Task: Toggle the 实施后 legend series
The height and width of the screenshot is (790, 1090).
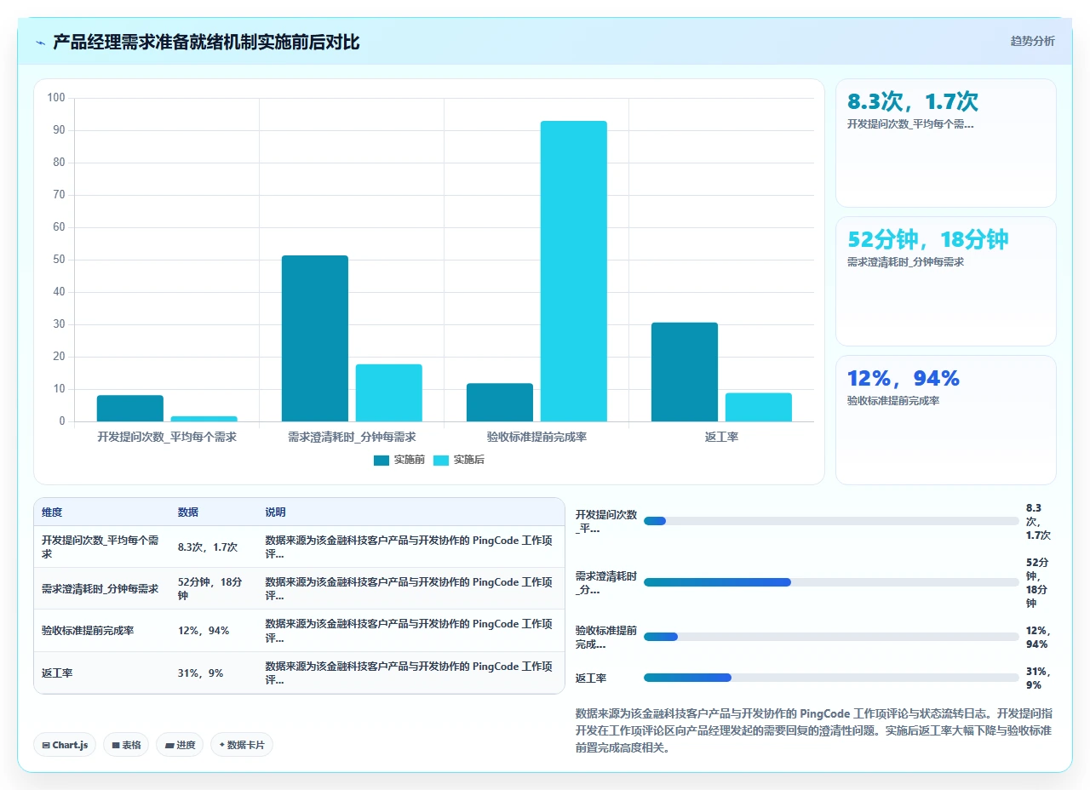Action: [x=459, y=460]
